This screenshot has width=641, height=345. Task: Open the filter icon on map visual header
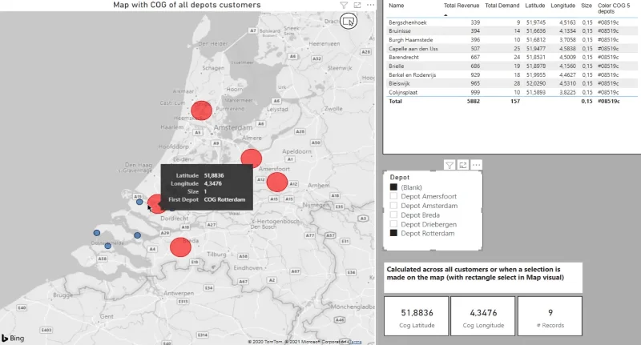coord(344,6)
